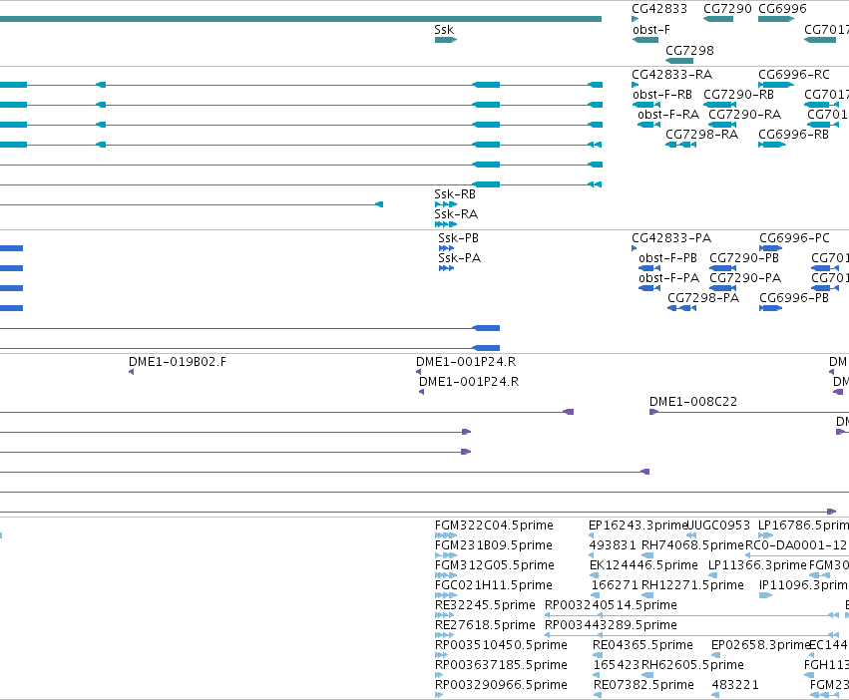849x700 pixels.
Task: Open the Ssk-RA transcript label
Action: (456, 214)
